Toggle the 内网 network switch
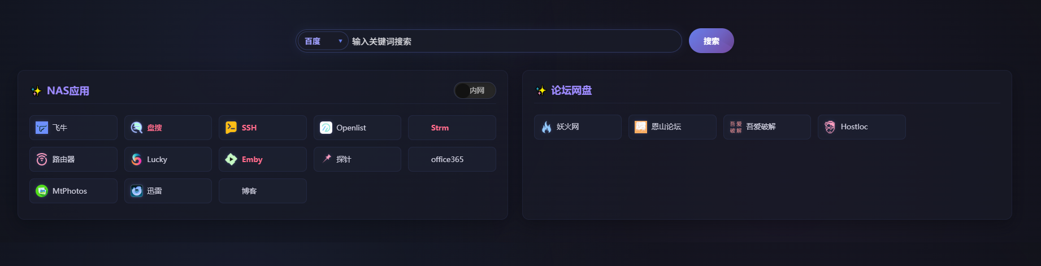1041x266 pixels. coord(475,90)
